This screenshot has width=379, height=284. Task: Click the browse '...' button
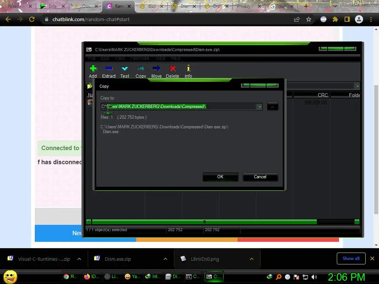coord(272,106)
